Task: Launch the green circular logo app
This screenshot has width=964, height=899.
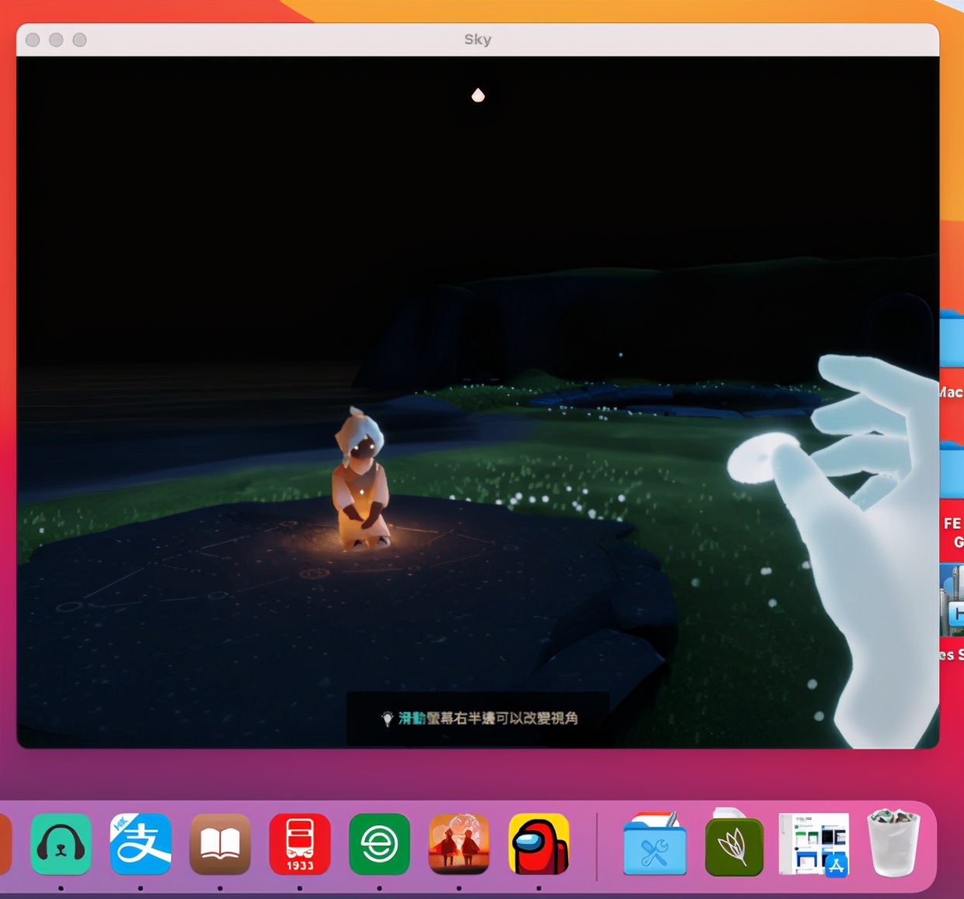Action: pos(380,844)
